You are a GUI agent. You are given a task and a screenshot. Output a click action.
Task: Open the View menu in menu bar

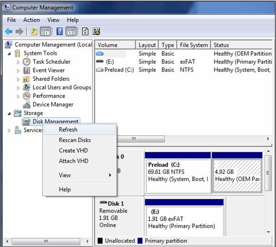(54, 20)
